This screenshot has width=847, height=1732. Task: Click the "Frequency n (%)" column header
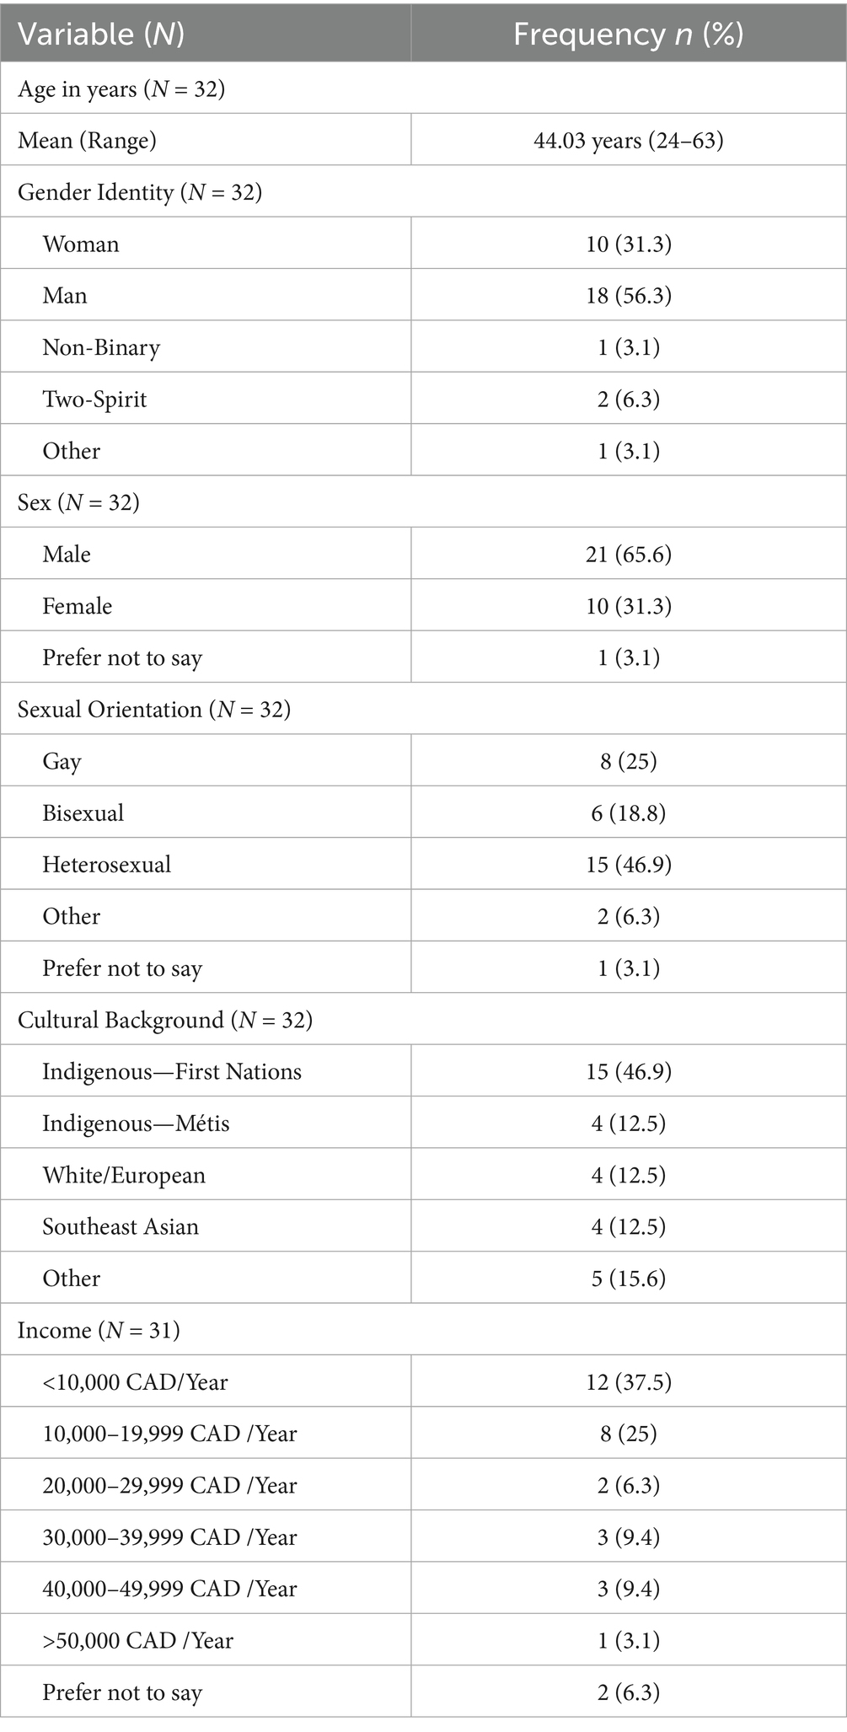click(628, 34)
